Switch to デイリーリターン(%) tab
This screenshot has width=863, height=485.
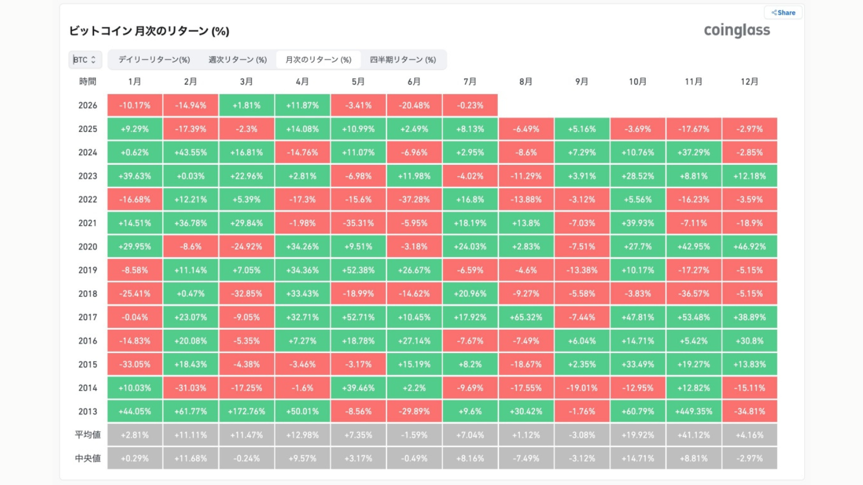[154, 60]
